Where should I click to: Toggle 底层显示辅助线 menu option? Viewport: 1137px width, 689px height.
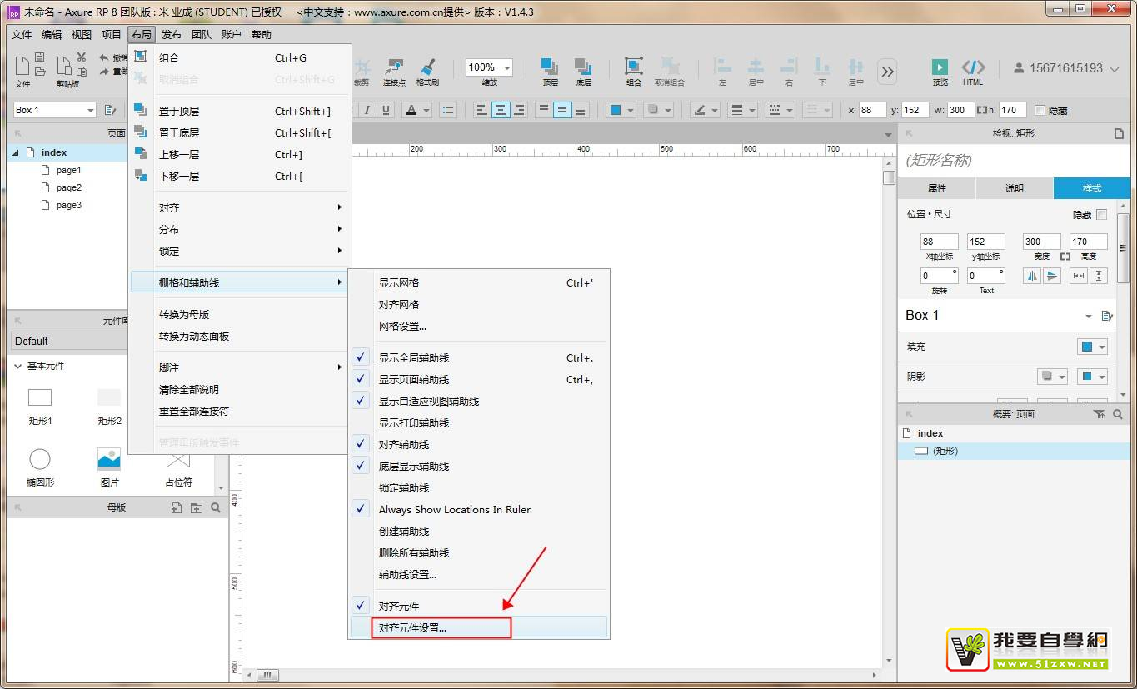[478, 466]
